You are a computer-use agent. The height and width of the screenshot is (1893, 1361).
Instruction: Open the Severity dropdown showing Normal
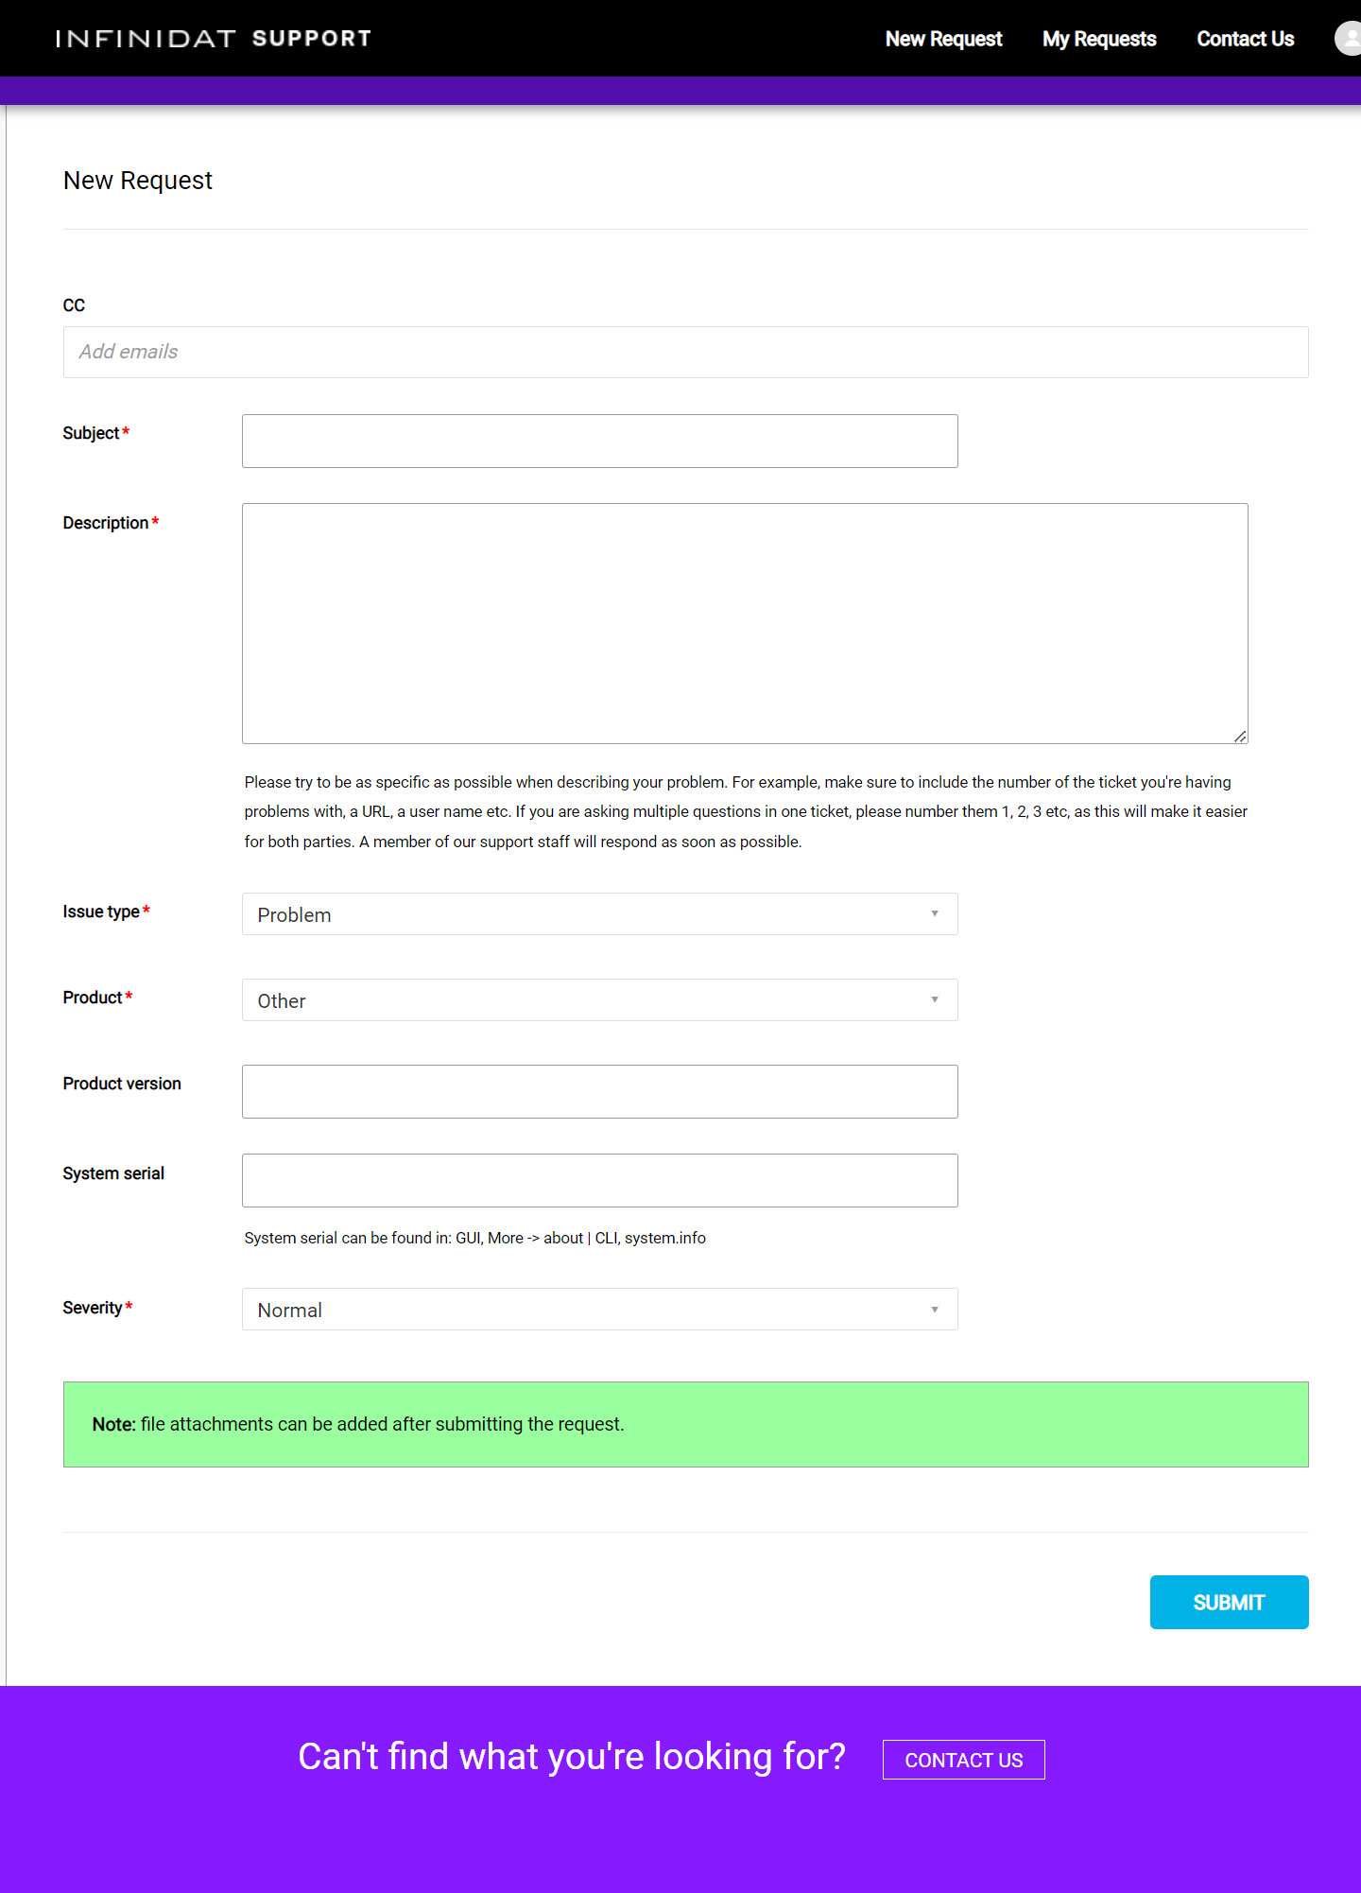tap(600, 1310)
